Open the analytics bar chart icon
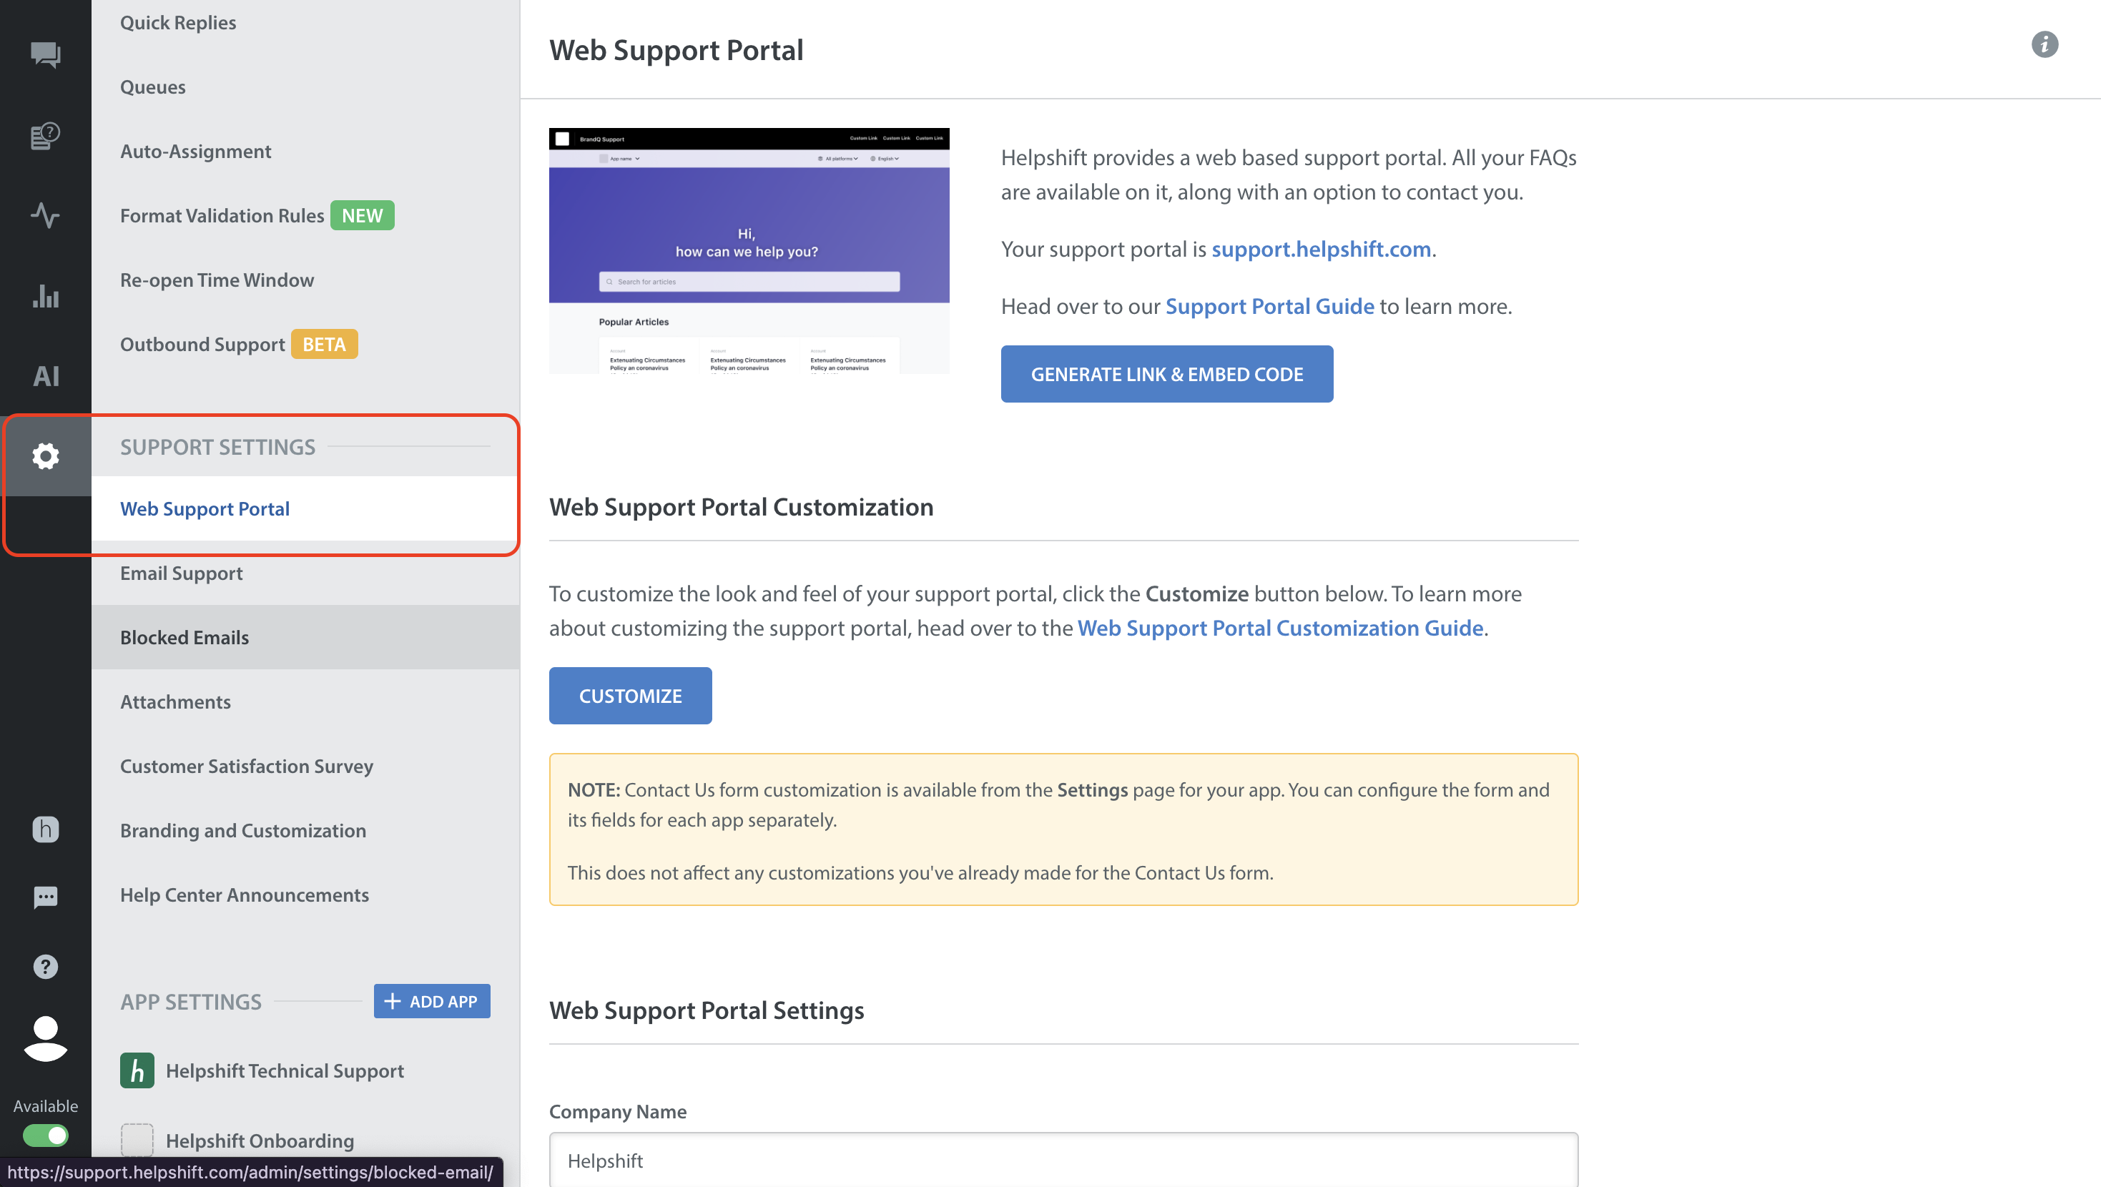Viewport: 2101px width, 1187px height. pos(46,296)
